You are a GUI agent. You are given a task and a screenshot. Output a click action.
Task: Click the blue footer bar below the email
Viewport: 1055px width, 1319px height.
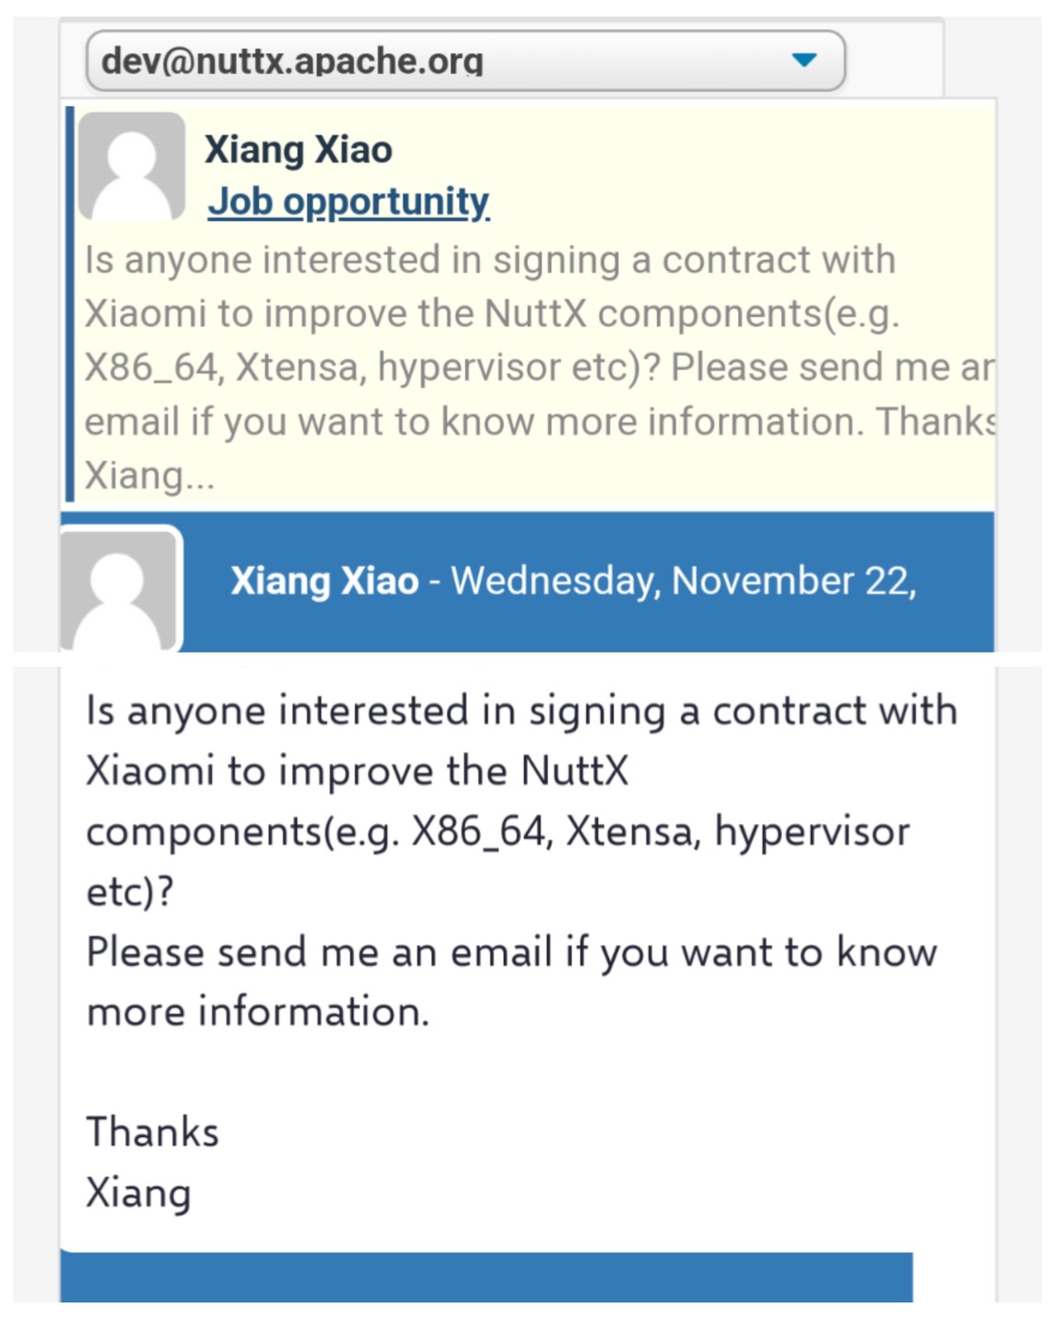click(486, 1277)
